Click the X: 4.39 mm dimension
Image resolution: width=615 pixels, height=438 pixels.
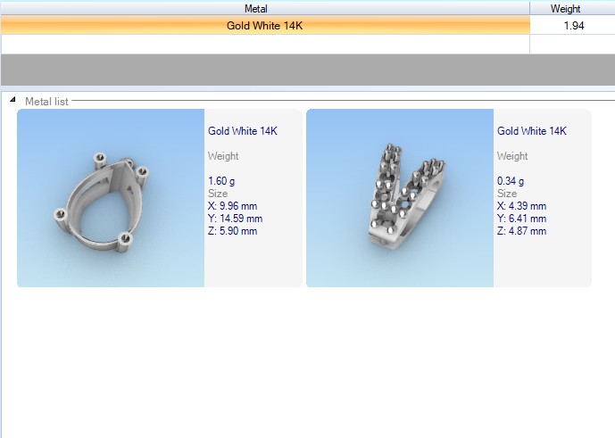(x=523, y=206)
